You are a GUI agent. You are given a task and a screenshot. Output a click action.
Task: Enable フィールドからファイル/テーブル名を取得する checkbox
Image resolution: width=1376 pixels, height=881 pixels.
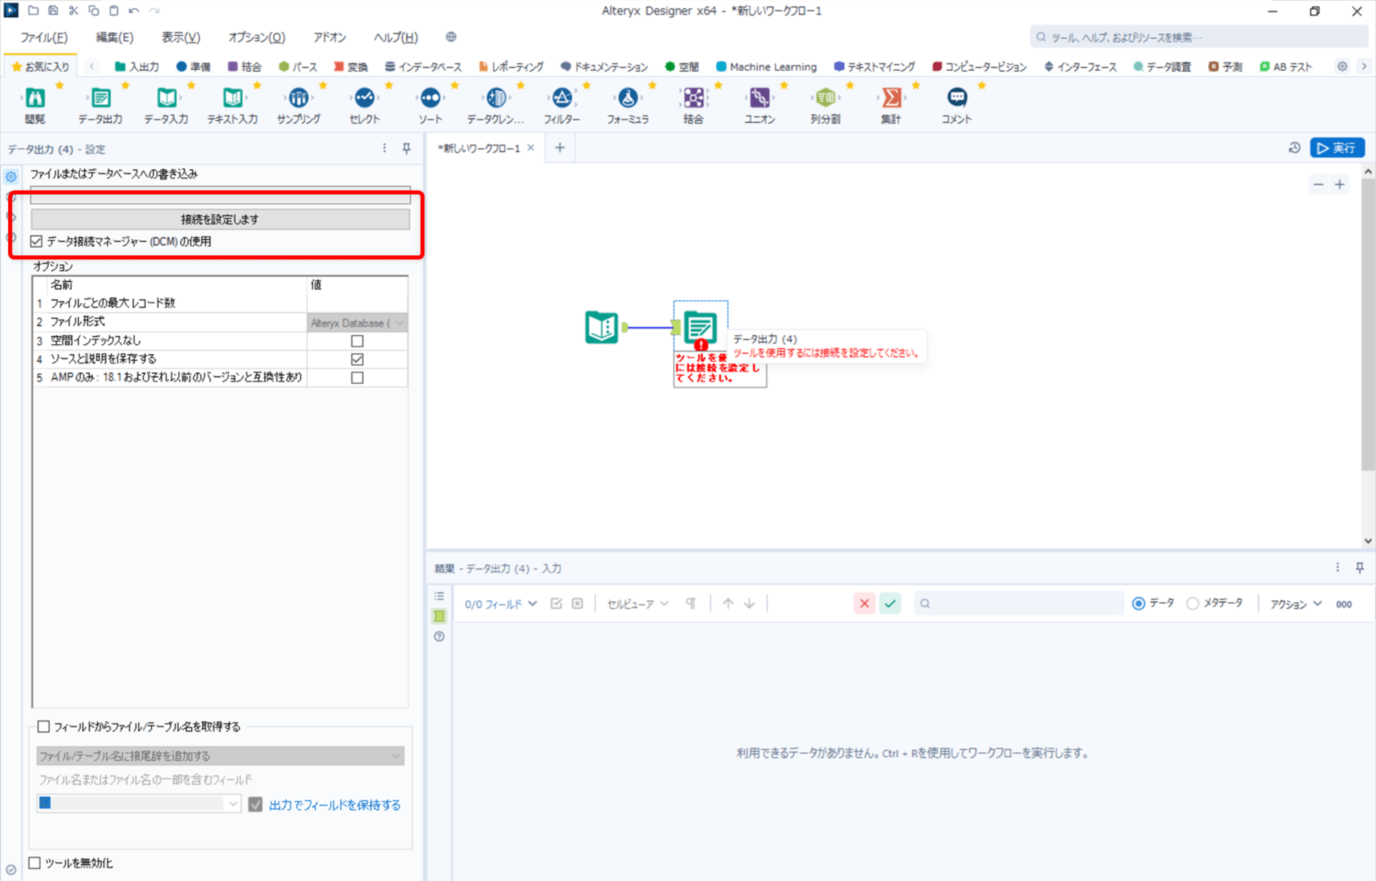pyautogui.click(x=43, y=727)
